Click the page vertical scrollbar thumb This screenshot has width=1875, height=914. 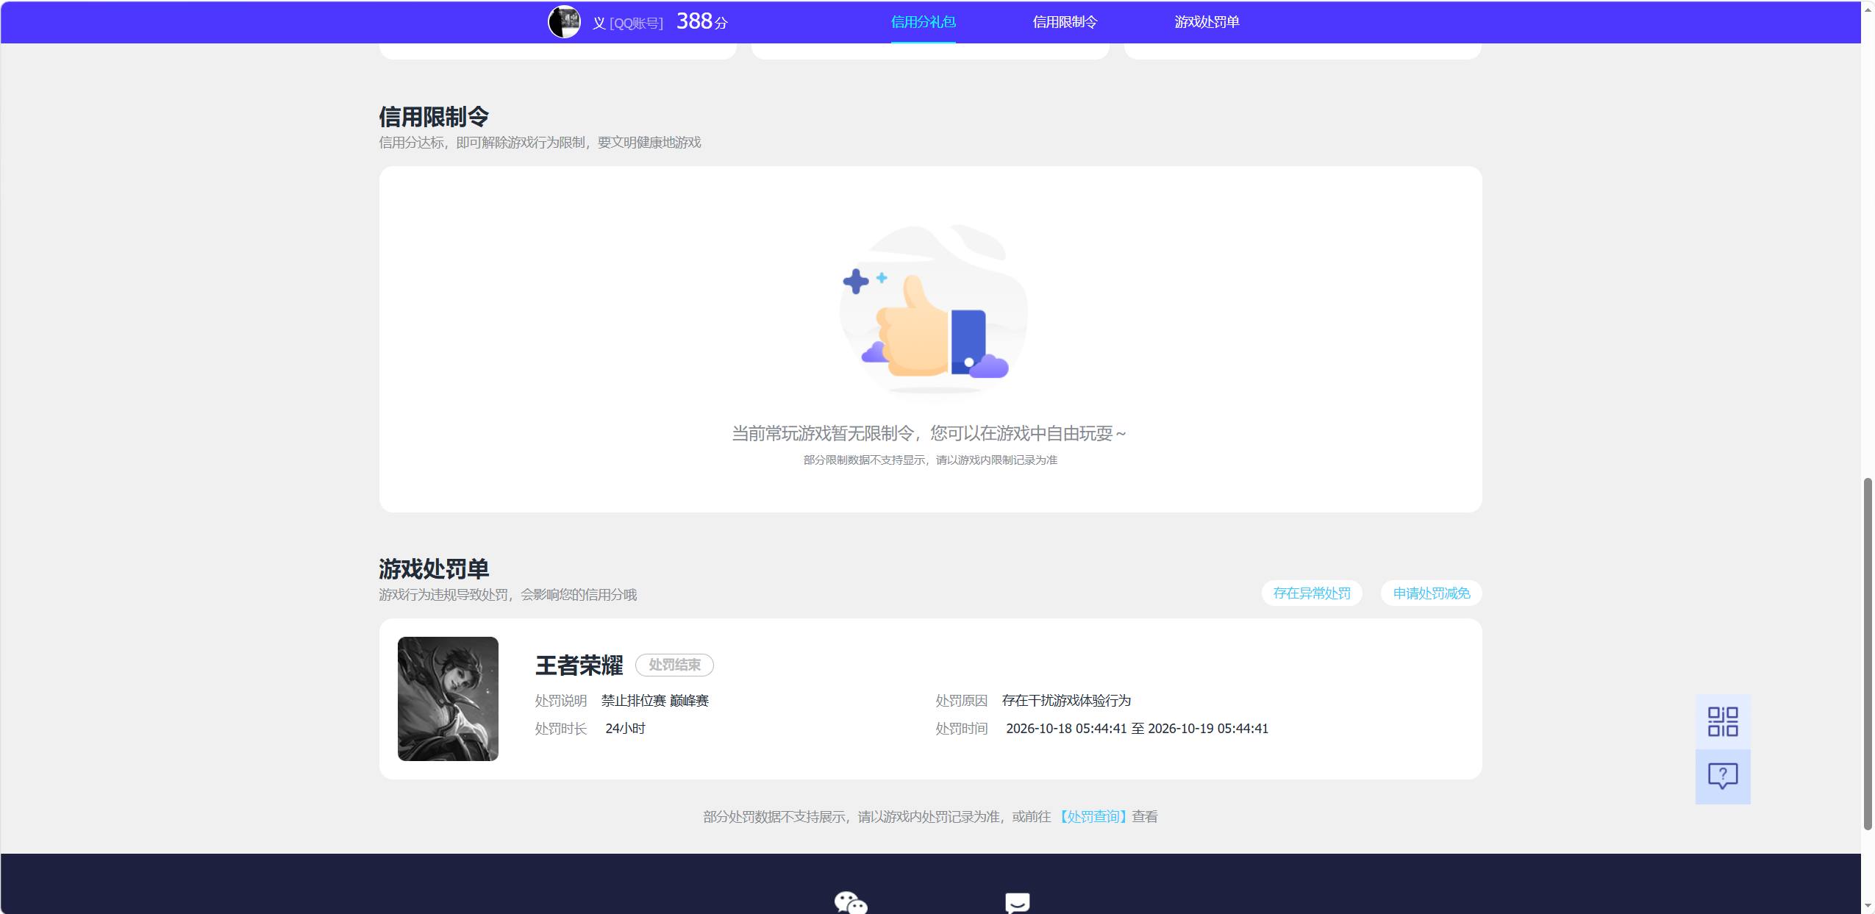1868,654
